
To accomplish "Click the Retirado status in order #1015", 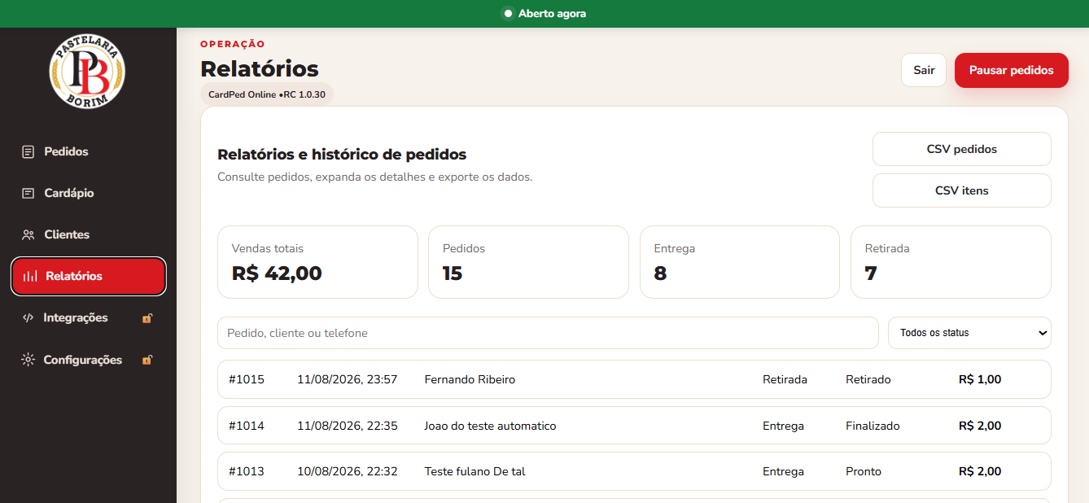I will (x=868, y=379).
